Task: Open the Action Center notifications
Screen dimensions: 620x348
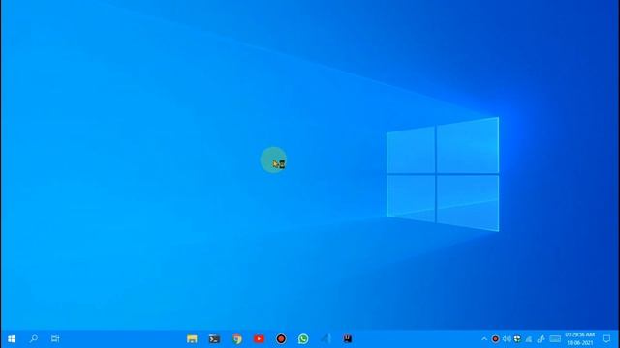Action: point(606,338)
